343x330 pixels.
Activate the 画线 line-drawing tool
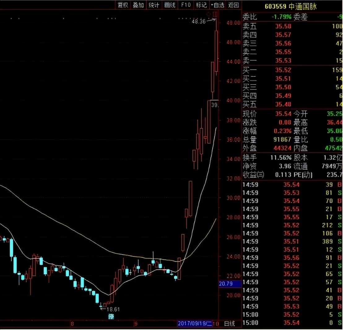170,5
